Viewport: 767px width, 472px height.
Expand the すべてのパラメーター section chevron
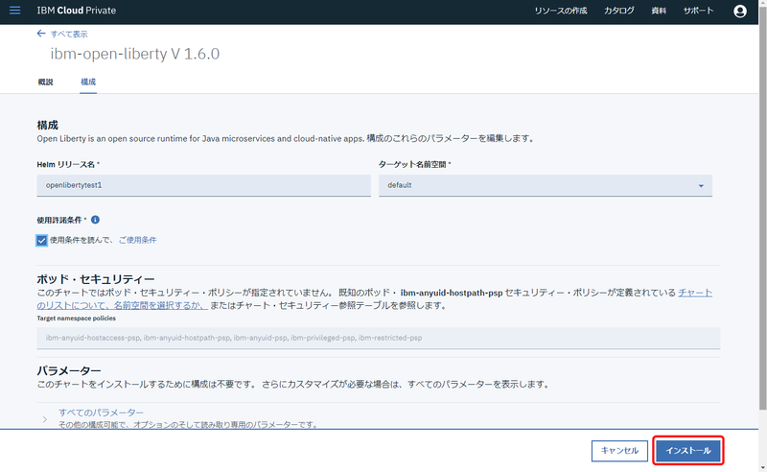(44, 419)
